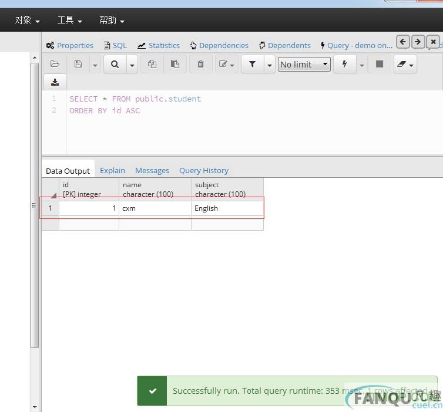
Task: Switch to the Messages tab
Action: [152, 170]
